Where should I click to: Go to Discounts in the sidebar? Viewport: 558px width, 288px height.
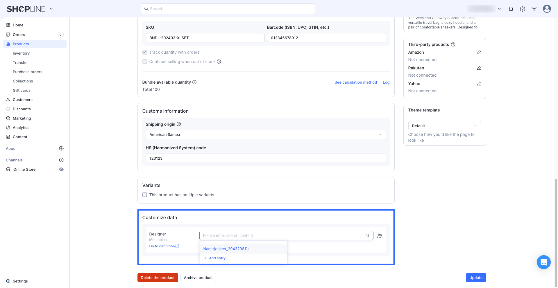pos(22,109)
